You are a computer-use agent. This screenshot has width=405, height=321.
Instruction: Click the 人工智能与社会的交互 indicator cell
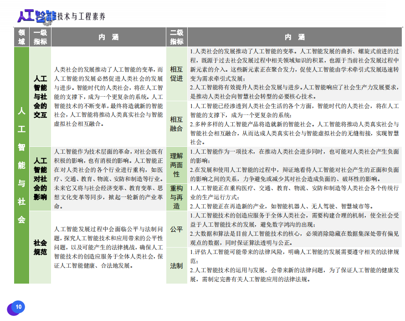40,96
